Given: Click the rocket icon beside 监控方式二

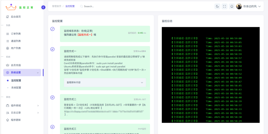Looking at the screenshot, I should tap(53, 98).
